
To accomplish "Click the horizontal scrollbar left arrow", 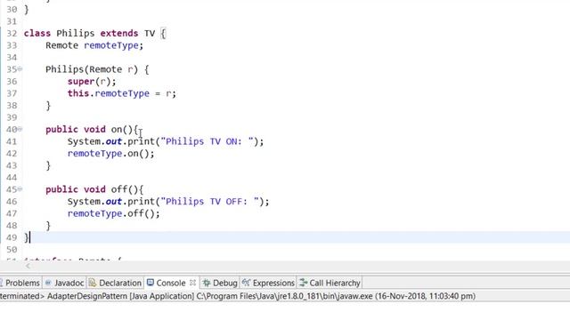I will click(28, 266).
